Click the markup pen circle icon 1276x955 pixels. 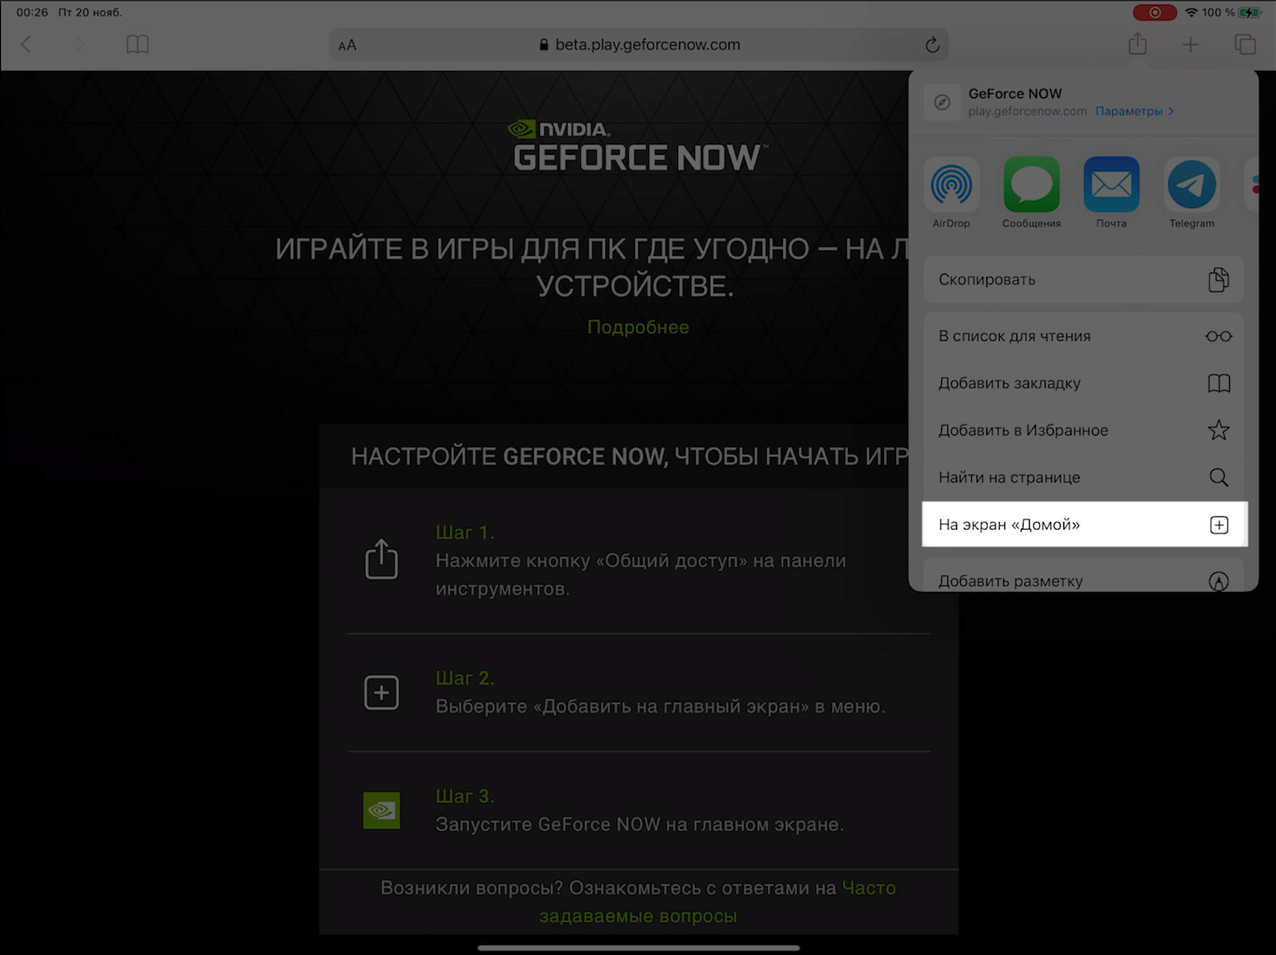coord(1219,581)
